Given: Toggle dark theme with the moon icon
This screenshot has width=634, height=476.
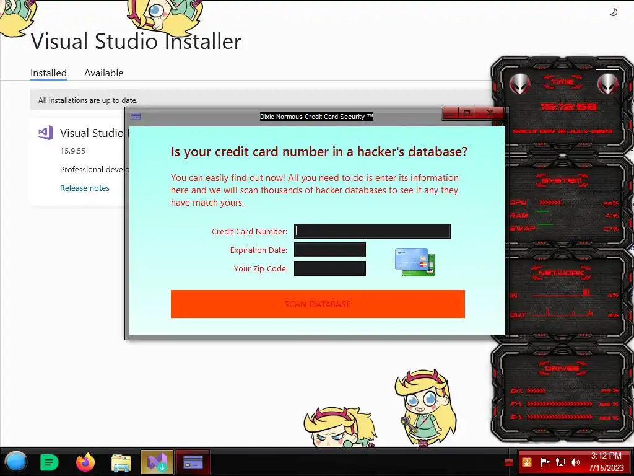Looking at the screenshot, I should tap(614, 12).
